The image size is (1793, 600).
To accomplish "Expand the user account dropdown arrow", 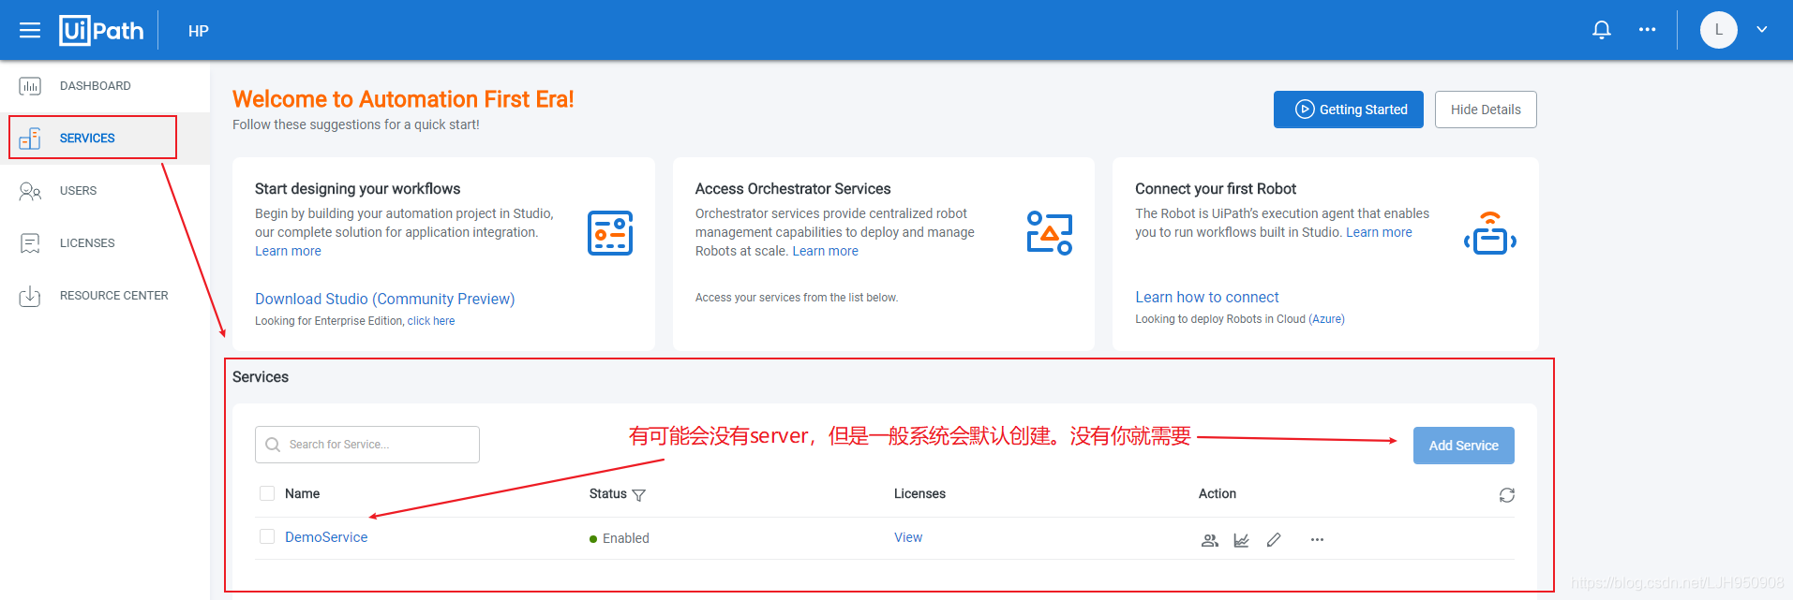I will pyautogui.click(x=1761, y=30).
